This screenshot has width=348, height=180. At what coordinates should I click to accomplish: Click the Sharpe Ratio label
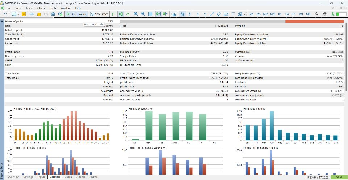(x=128, y=56)
